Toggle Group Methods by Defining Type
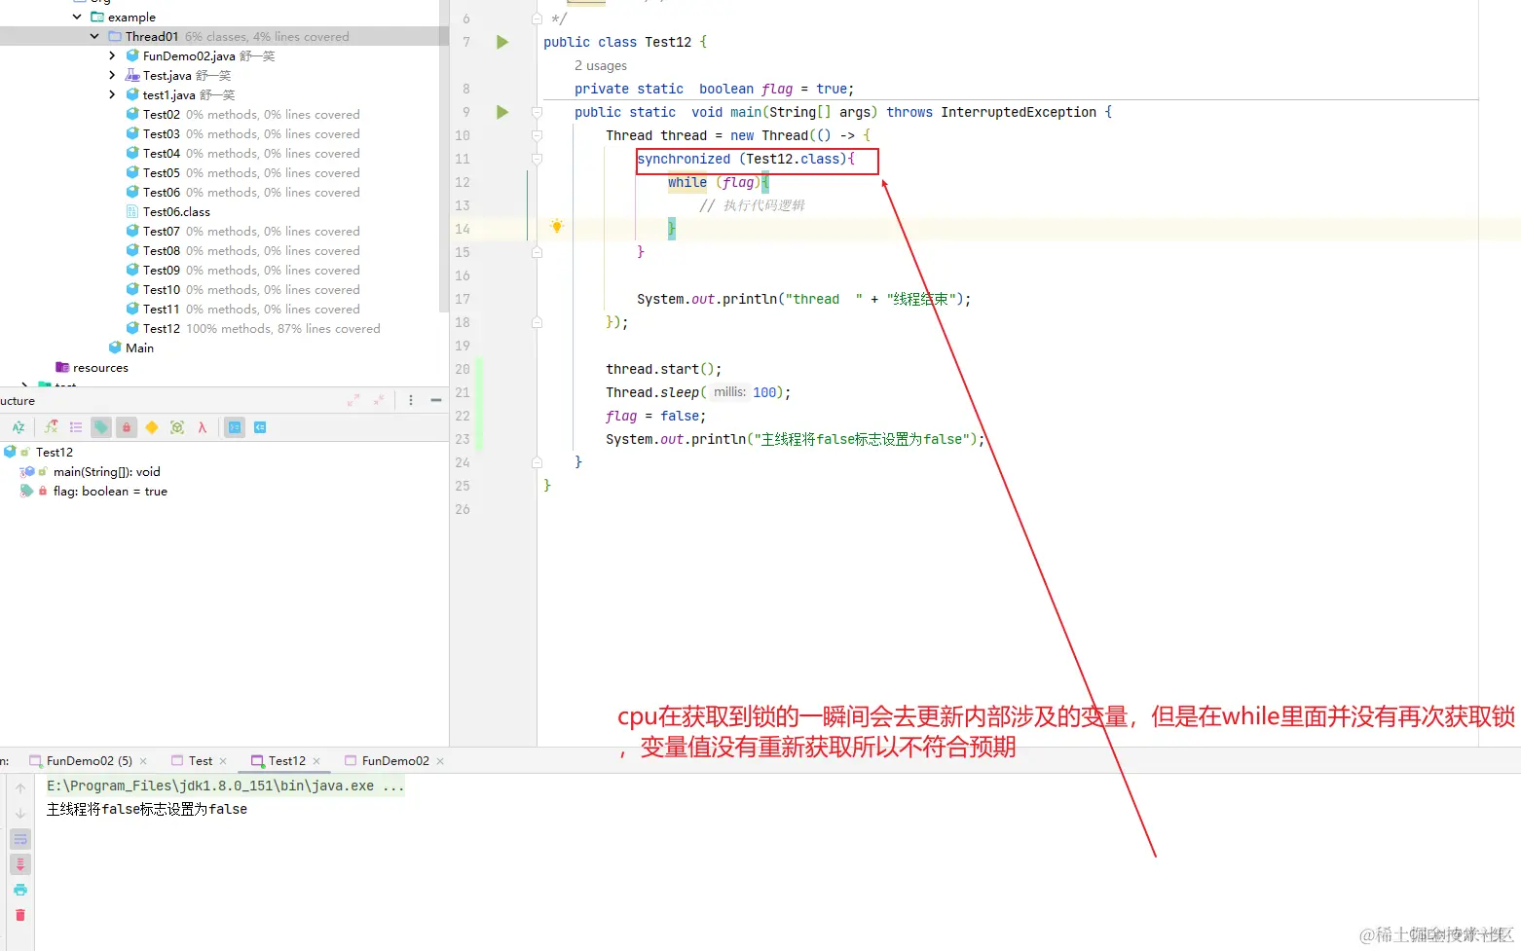1521x951 pixels. [x=177, y=427]
